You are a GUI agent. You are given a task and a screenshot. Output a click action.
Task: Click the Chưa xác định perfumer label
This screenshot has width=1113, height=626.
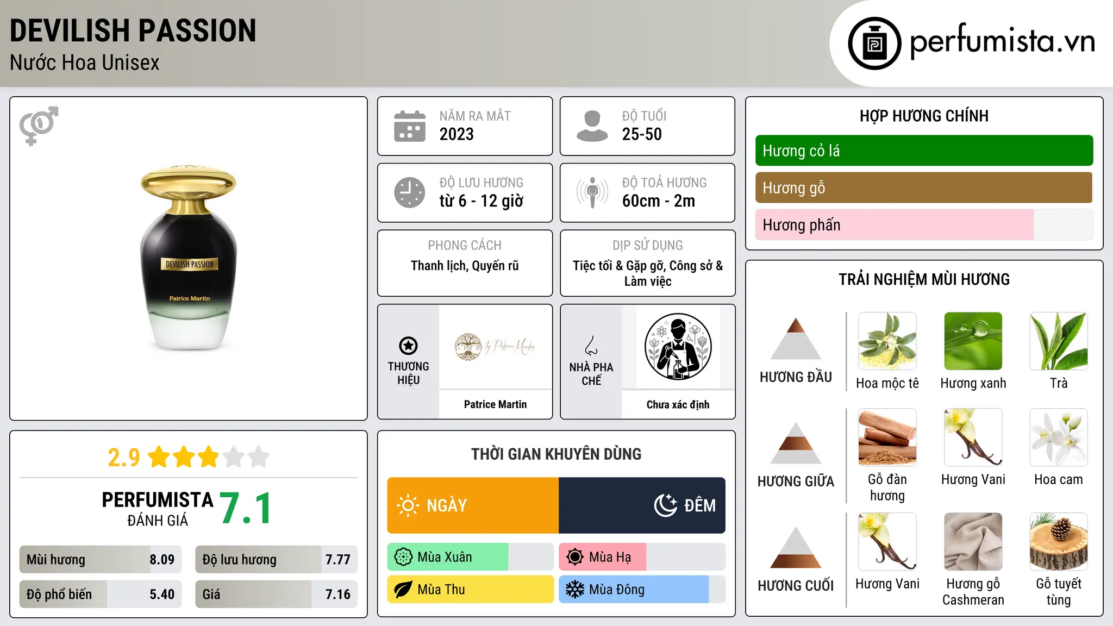(678, 404)
